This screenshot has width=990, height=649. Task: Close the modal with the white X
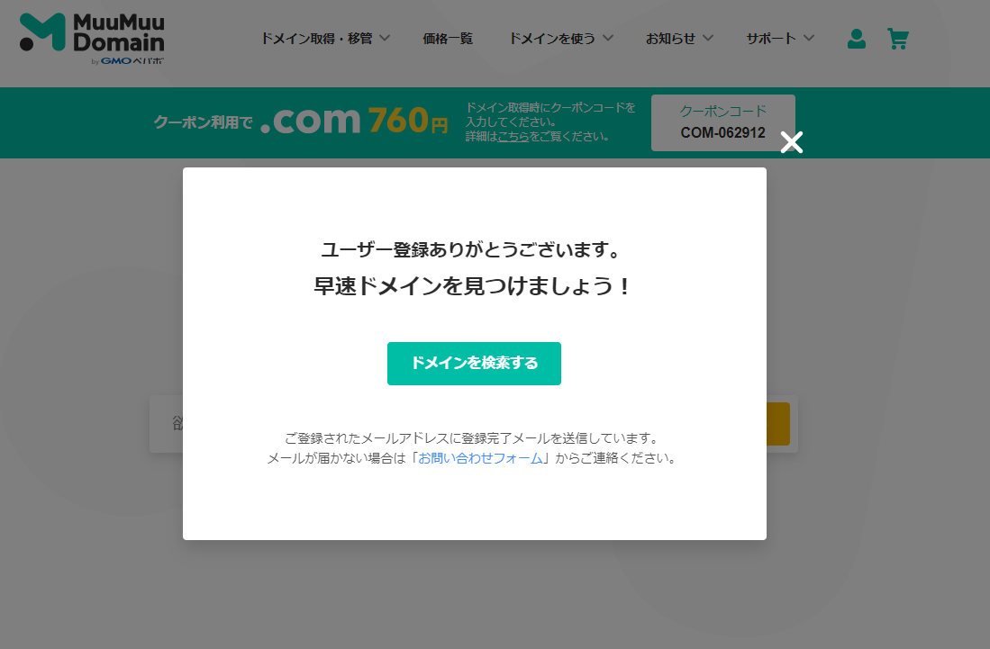tap(791, 142)
